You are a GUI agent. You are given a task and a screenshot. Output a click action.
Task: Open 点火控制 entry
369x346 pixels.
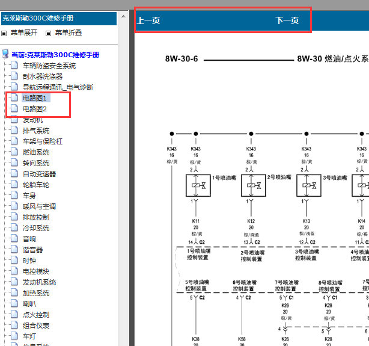[x=36, y=315]
